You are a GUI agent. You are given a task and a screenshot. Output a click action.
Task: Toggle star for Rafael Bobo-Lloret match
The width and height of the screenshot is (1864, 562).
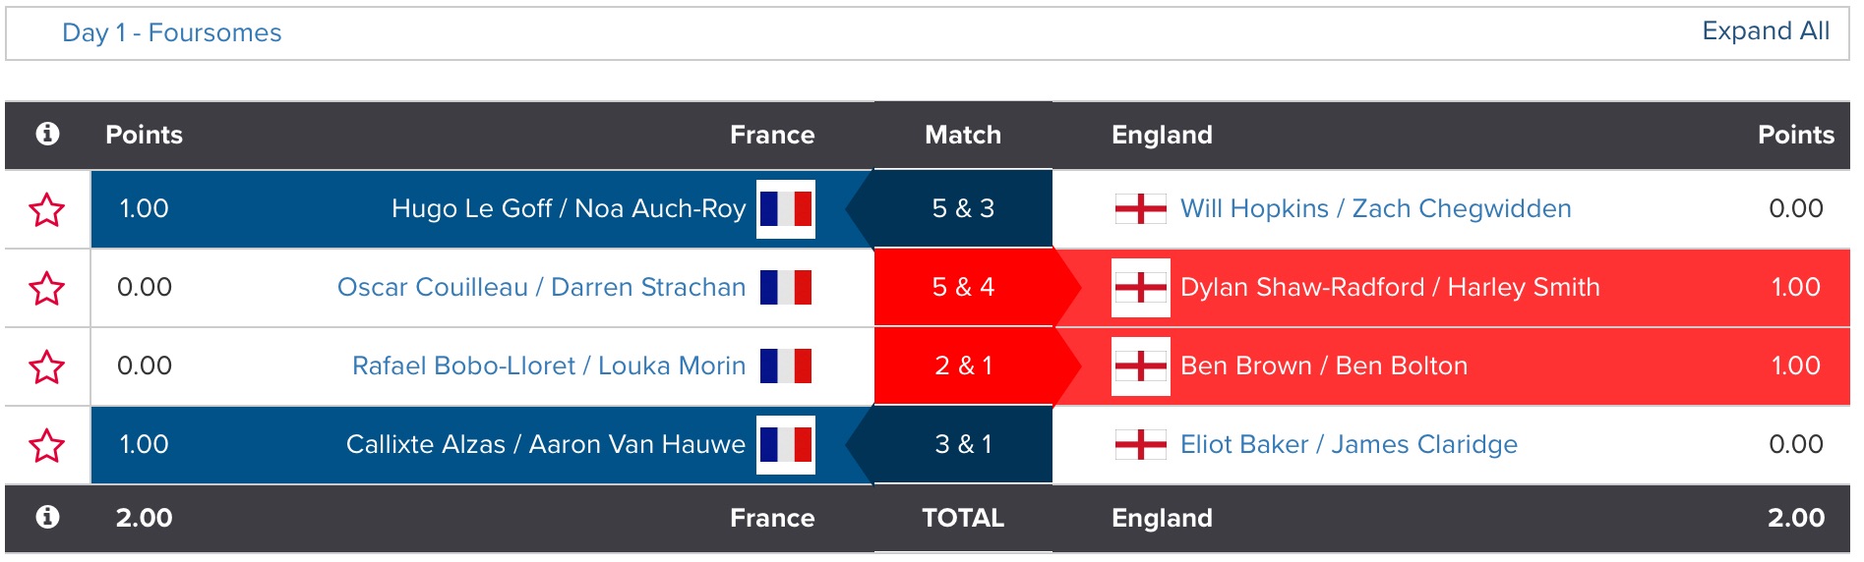click(47, 366)
